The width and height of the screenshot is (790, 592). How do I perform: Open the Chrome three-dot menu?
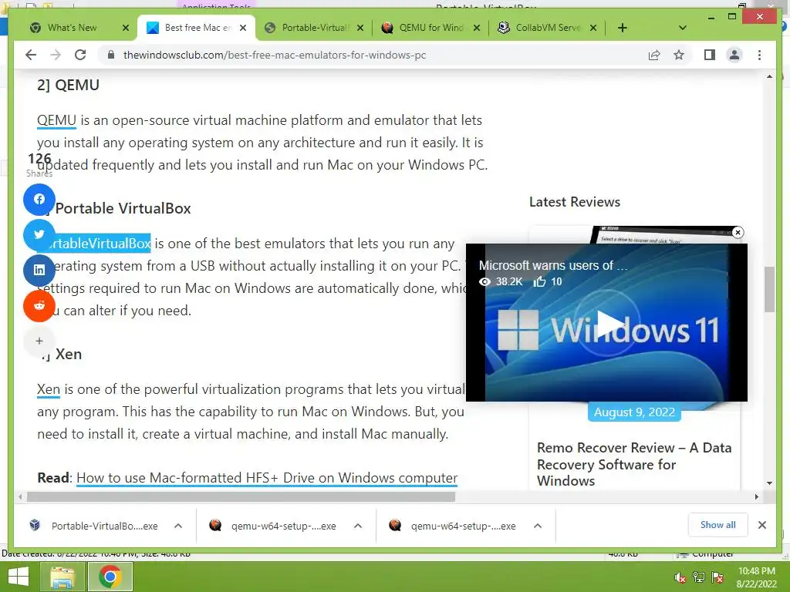click(x=759, y=55)
